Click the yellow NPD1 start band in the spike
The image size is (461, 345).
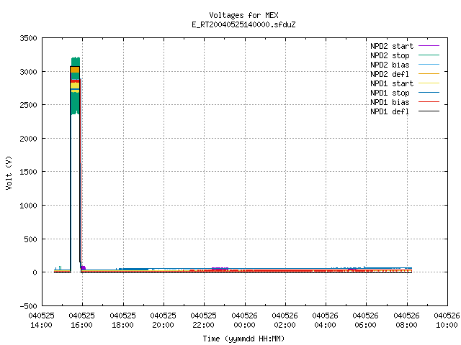[75, 86]
